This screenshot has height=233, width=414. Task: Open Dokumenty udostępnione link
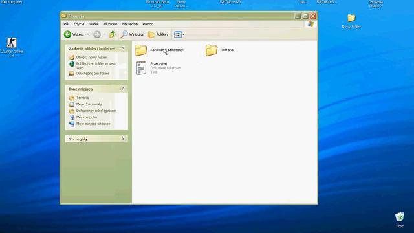click(x=96, y=111)
